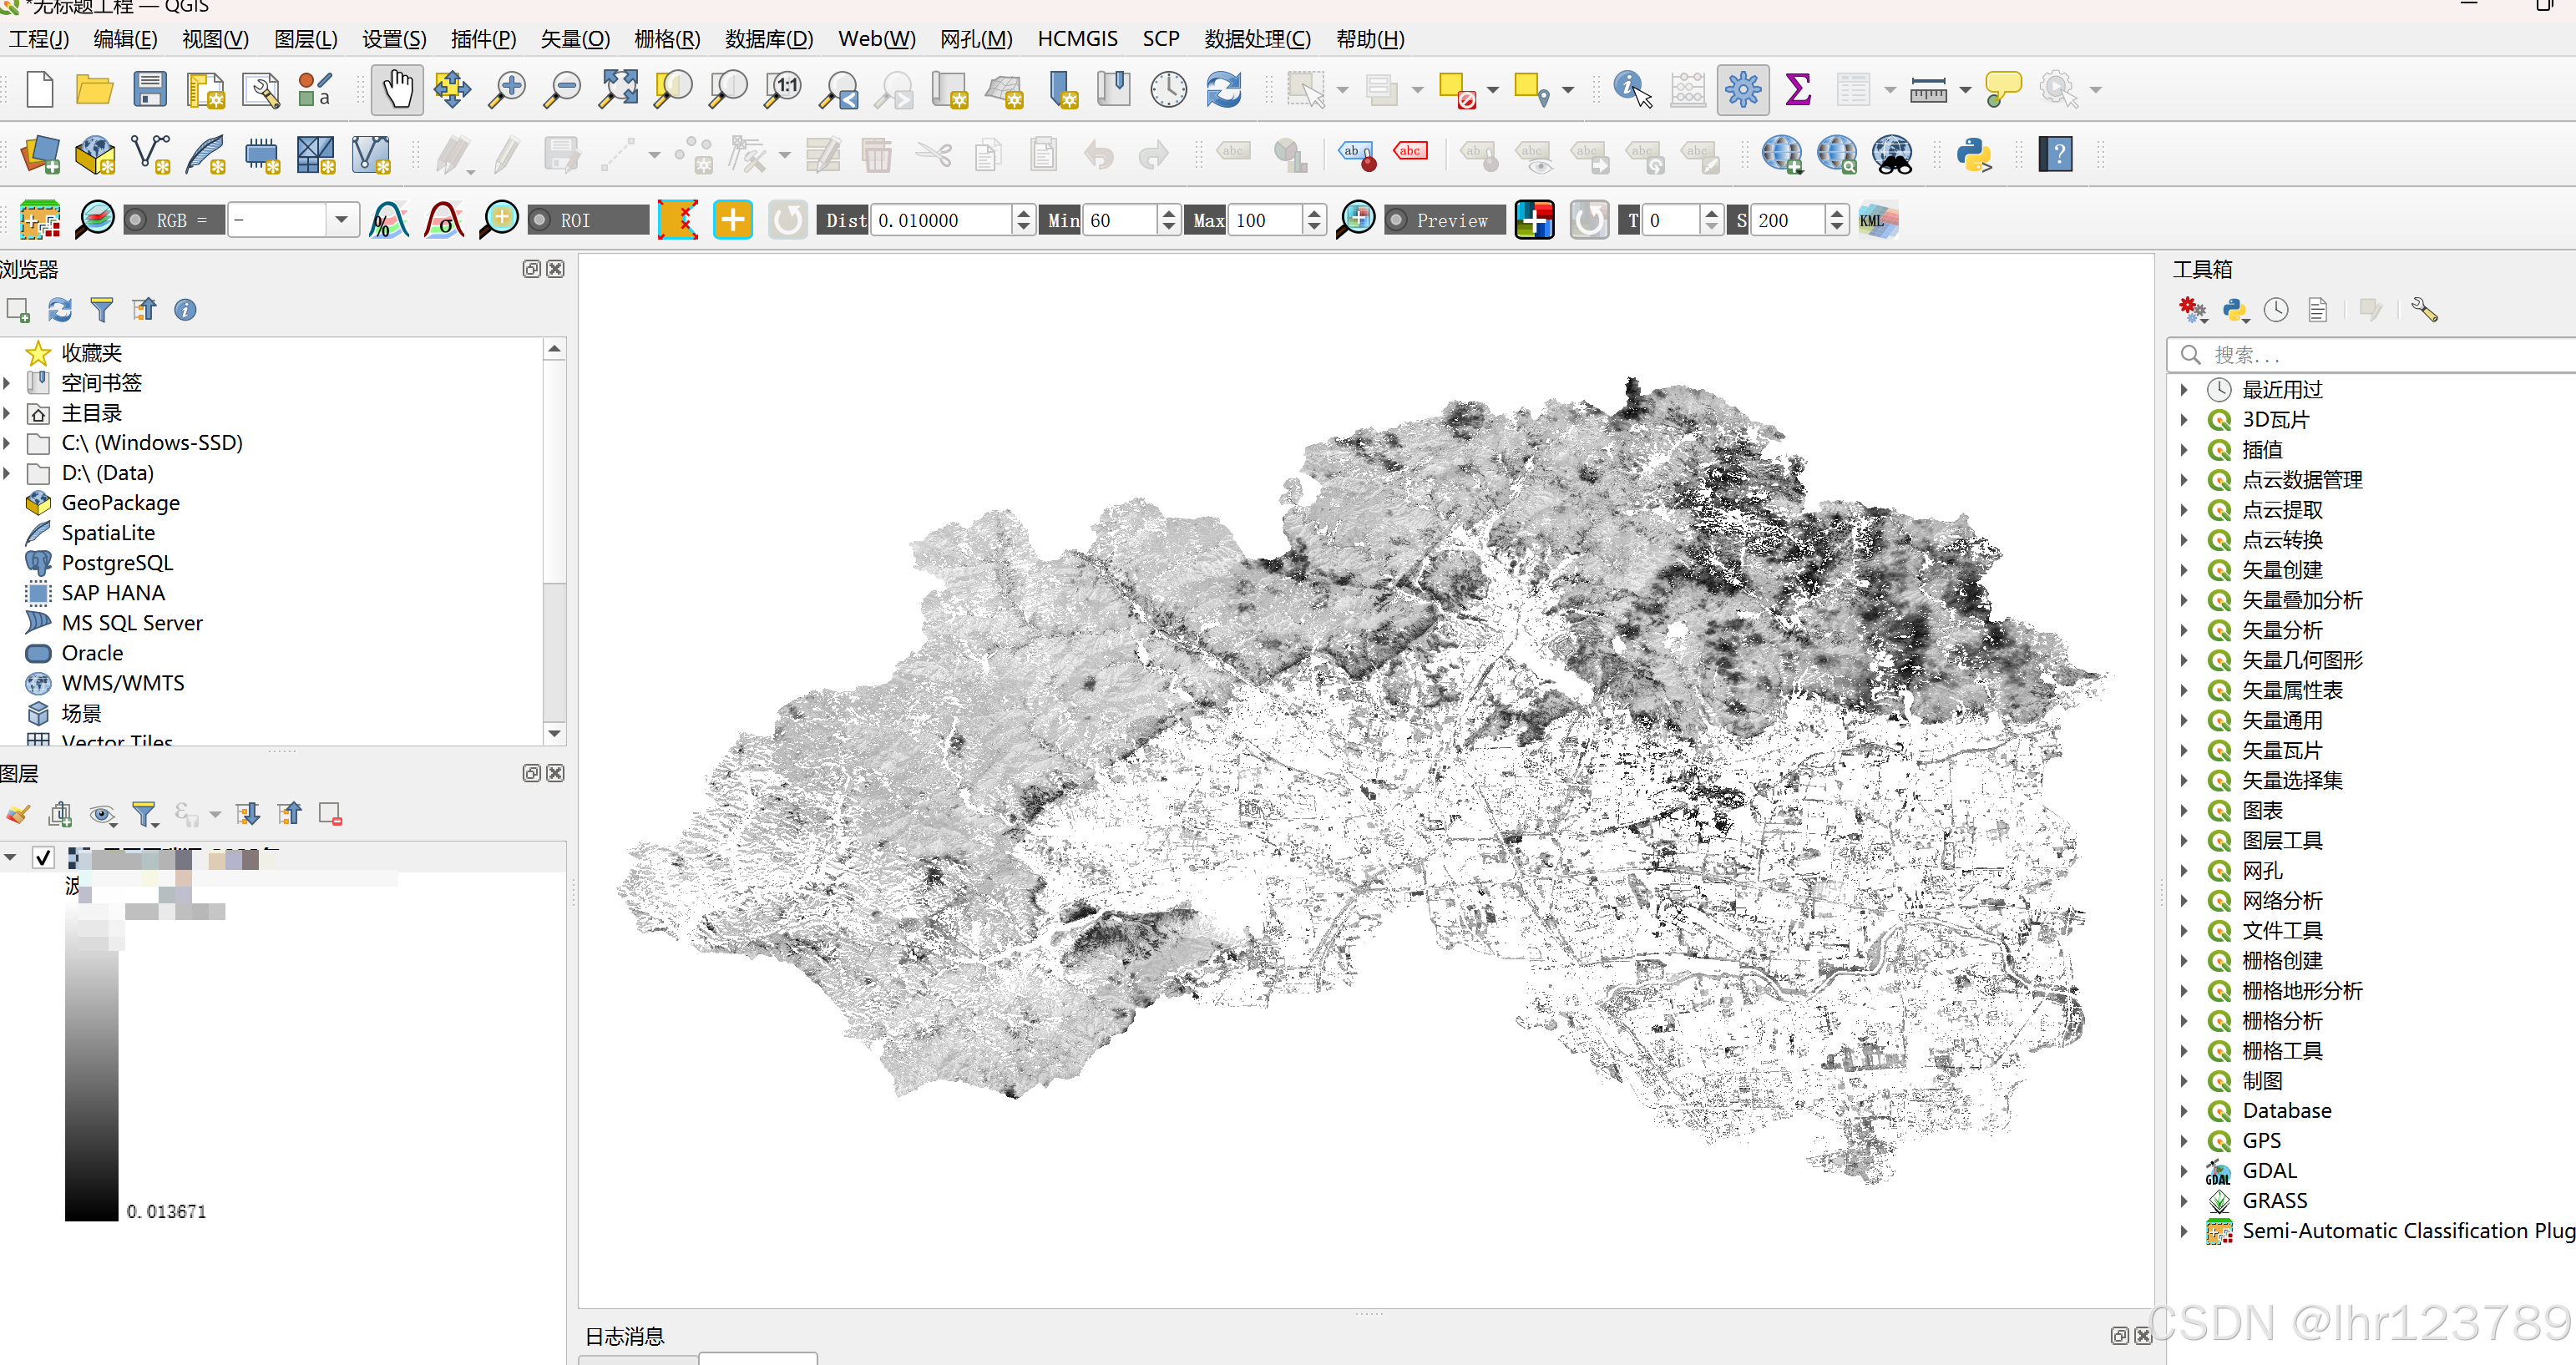Viewport: 2576px width, 1365px height.
Task: Click the Identify Features tool
Action: pyautogui.click(x=1631, y=90)
